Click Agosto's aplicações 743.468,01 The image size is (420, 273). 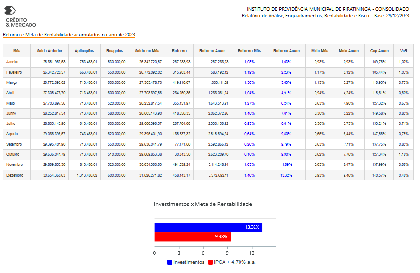[89, 134]
